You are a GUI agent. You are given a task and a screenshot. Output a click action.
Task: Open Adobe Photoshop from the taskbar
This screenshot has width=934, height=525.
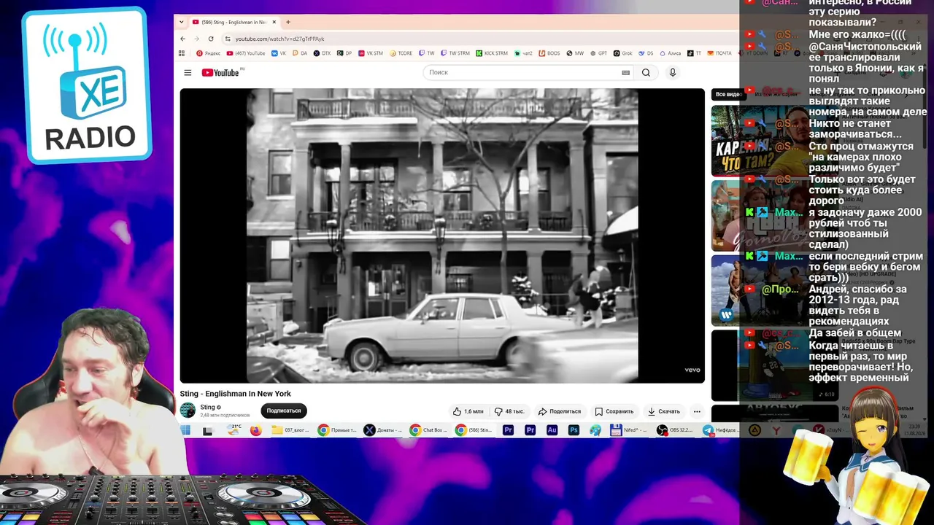(x=574, y=430)
